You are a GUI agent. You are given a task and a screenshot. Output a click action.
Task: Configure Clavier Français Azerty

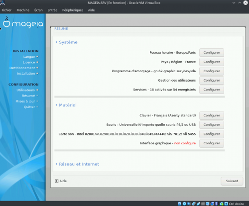tap(212, 115)
